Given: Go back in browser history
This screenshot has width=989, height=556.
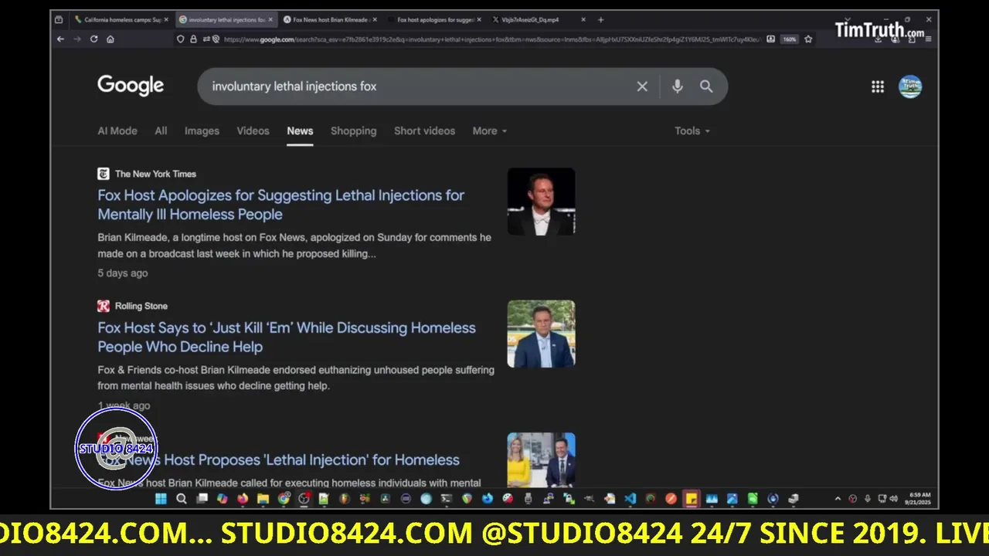Looking at the screenshot, I should [60, 39].
